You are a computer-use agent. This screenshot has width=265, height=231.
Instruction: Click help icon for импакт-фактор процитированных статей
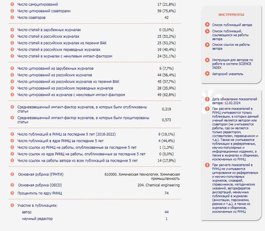12,117
